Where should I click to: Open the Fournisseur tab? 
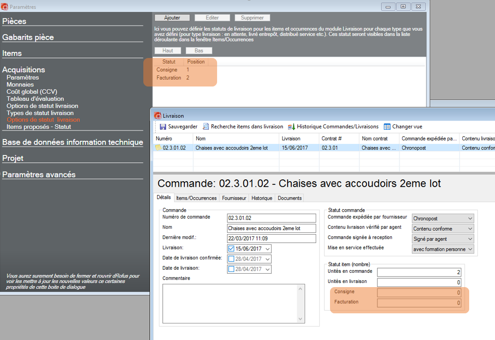point(235,198)
